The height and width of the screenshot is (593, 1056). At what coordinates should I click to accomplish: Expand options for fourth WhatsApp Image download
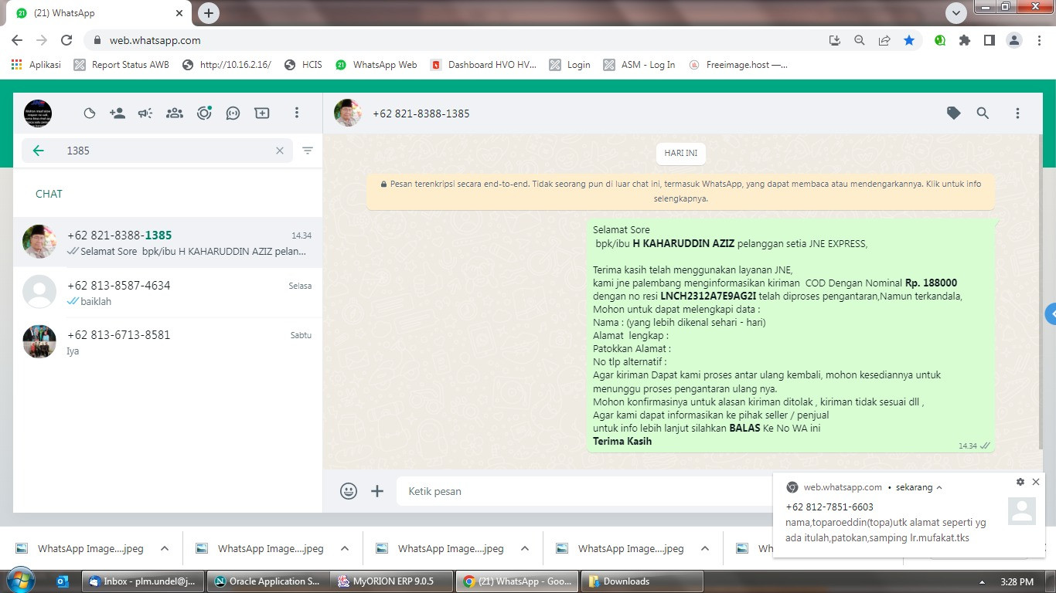(x=705, y=548)
